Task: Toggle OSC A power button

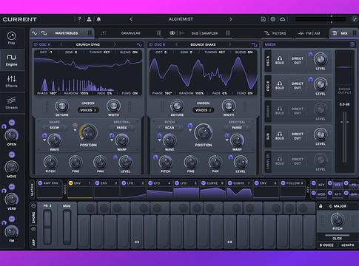Action: coord(36,44)
